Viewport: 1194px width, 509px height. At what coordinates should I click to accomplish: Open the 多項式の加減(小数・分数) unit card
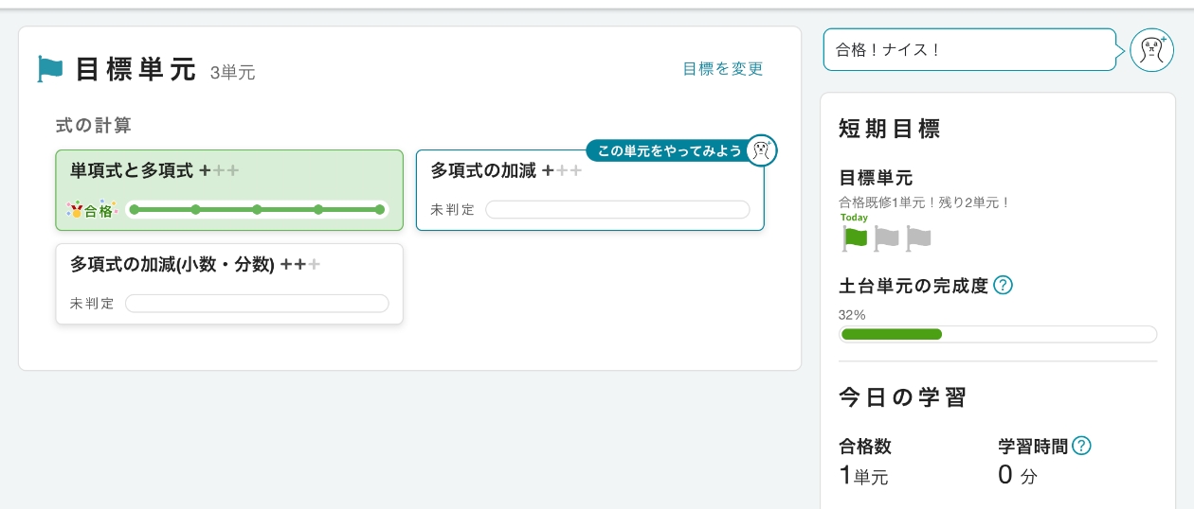click(229, 284)
